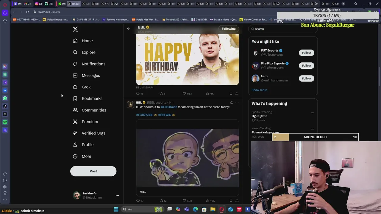Click Show more under You might like
381x214 pixels.
[259, 90]
